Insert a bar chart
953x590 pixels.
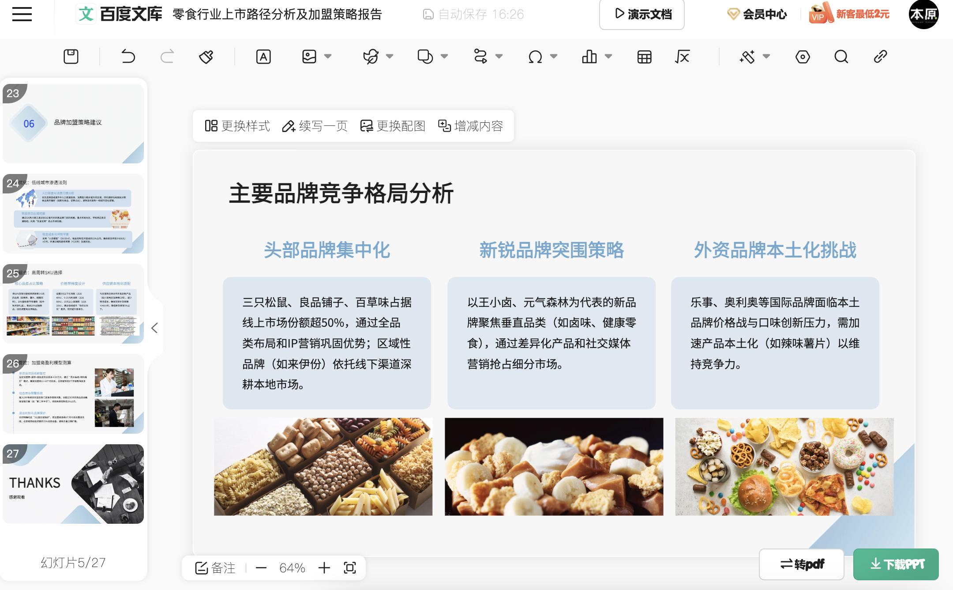(589, 57)
